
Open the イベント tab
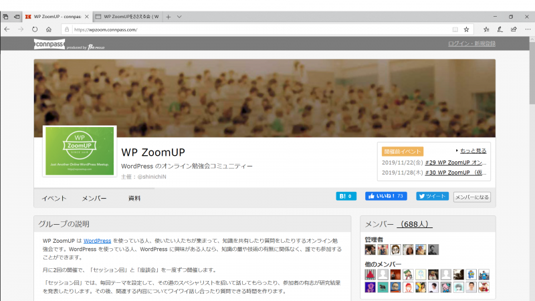pos(54,198)
